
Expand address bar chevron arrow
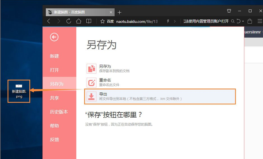click(x=175, y=21)
